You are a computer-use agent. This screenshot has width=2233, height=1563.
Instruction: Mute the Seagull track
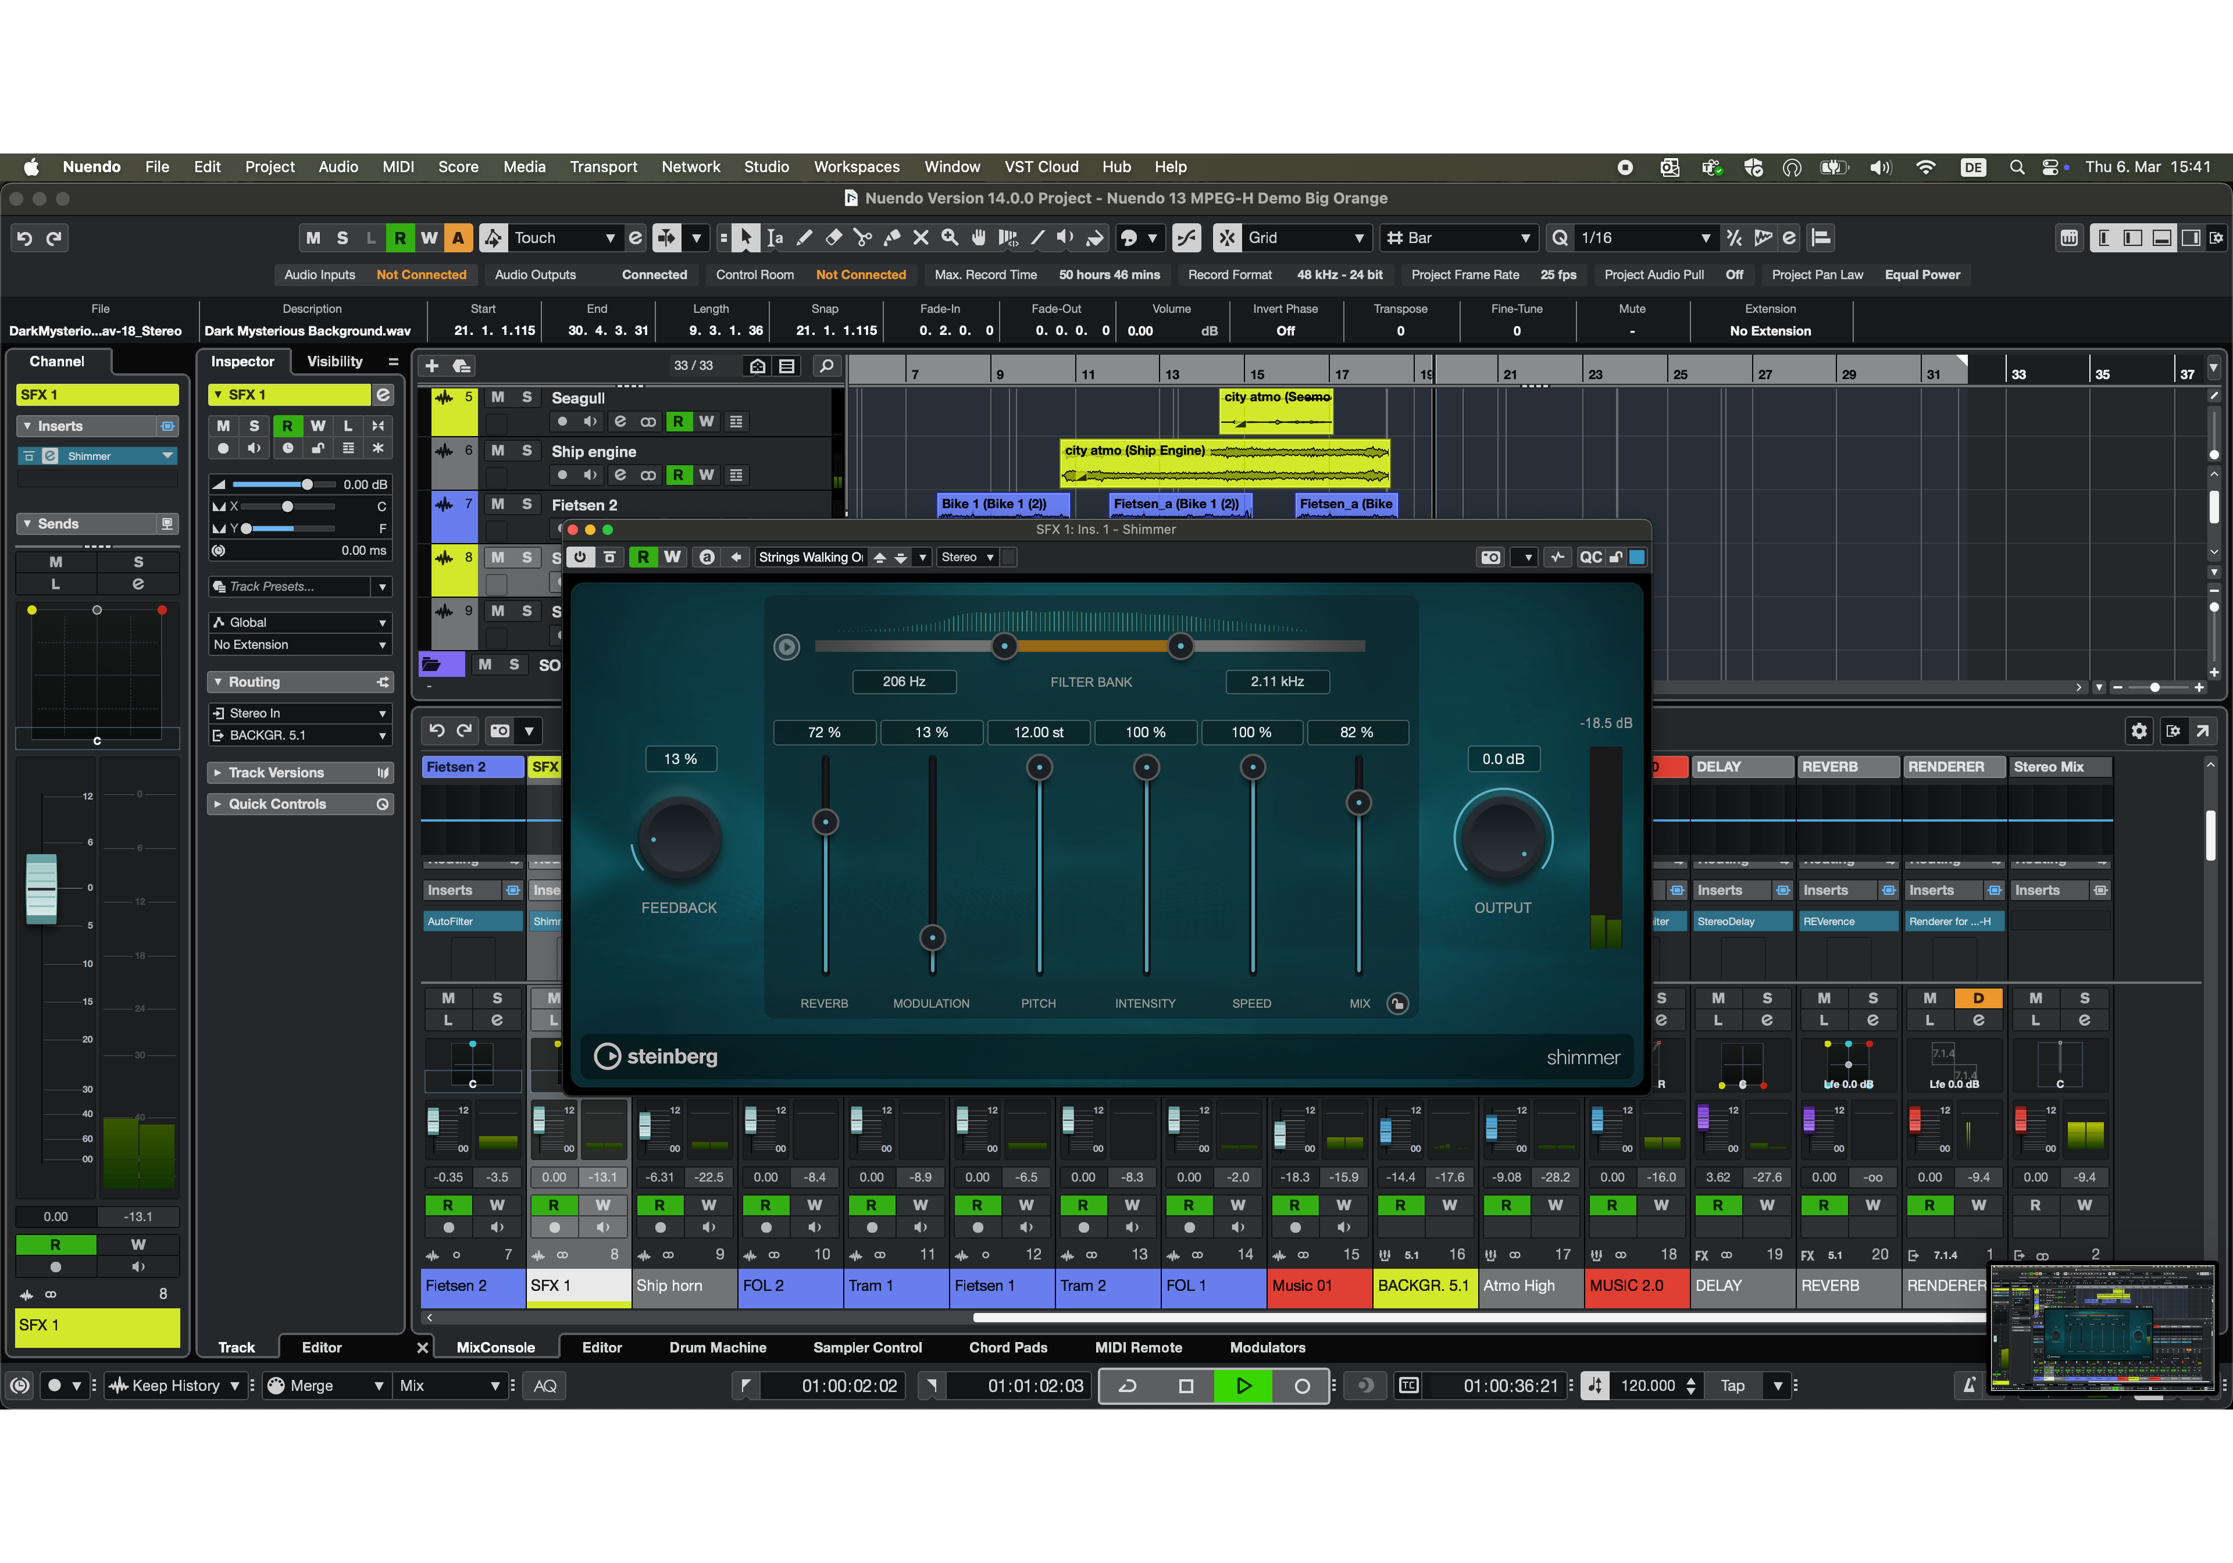(498, 397)
